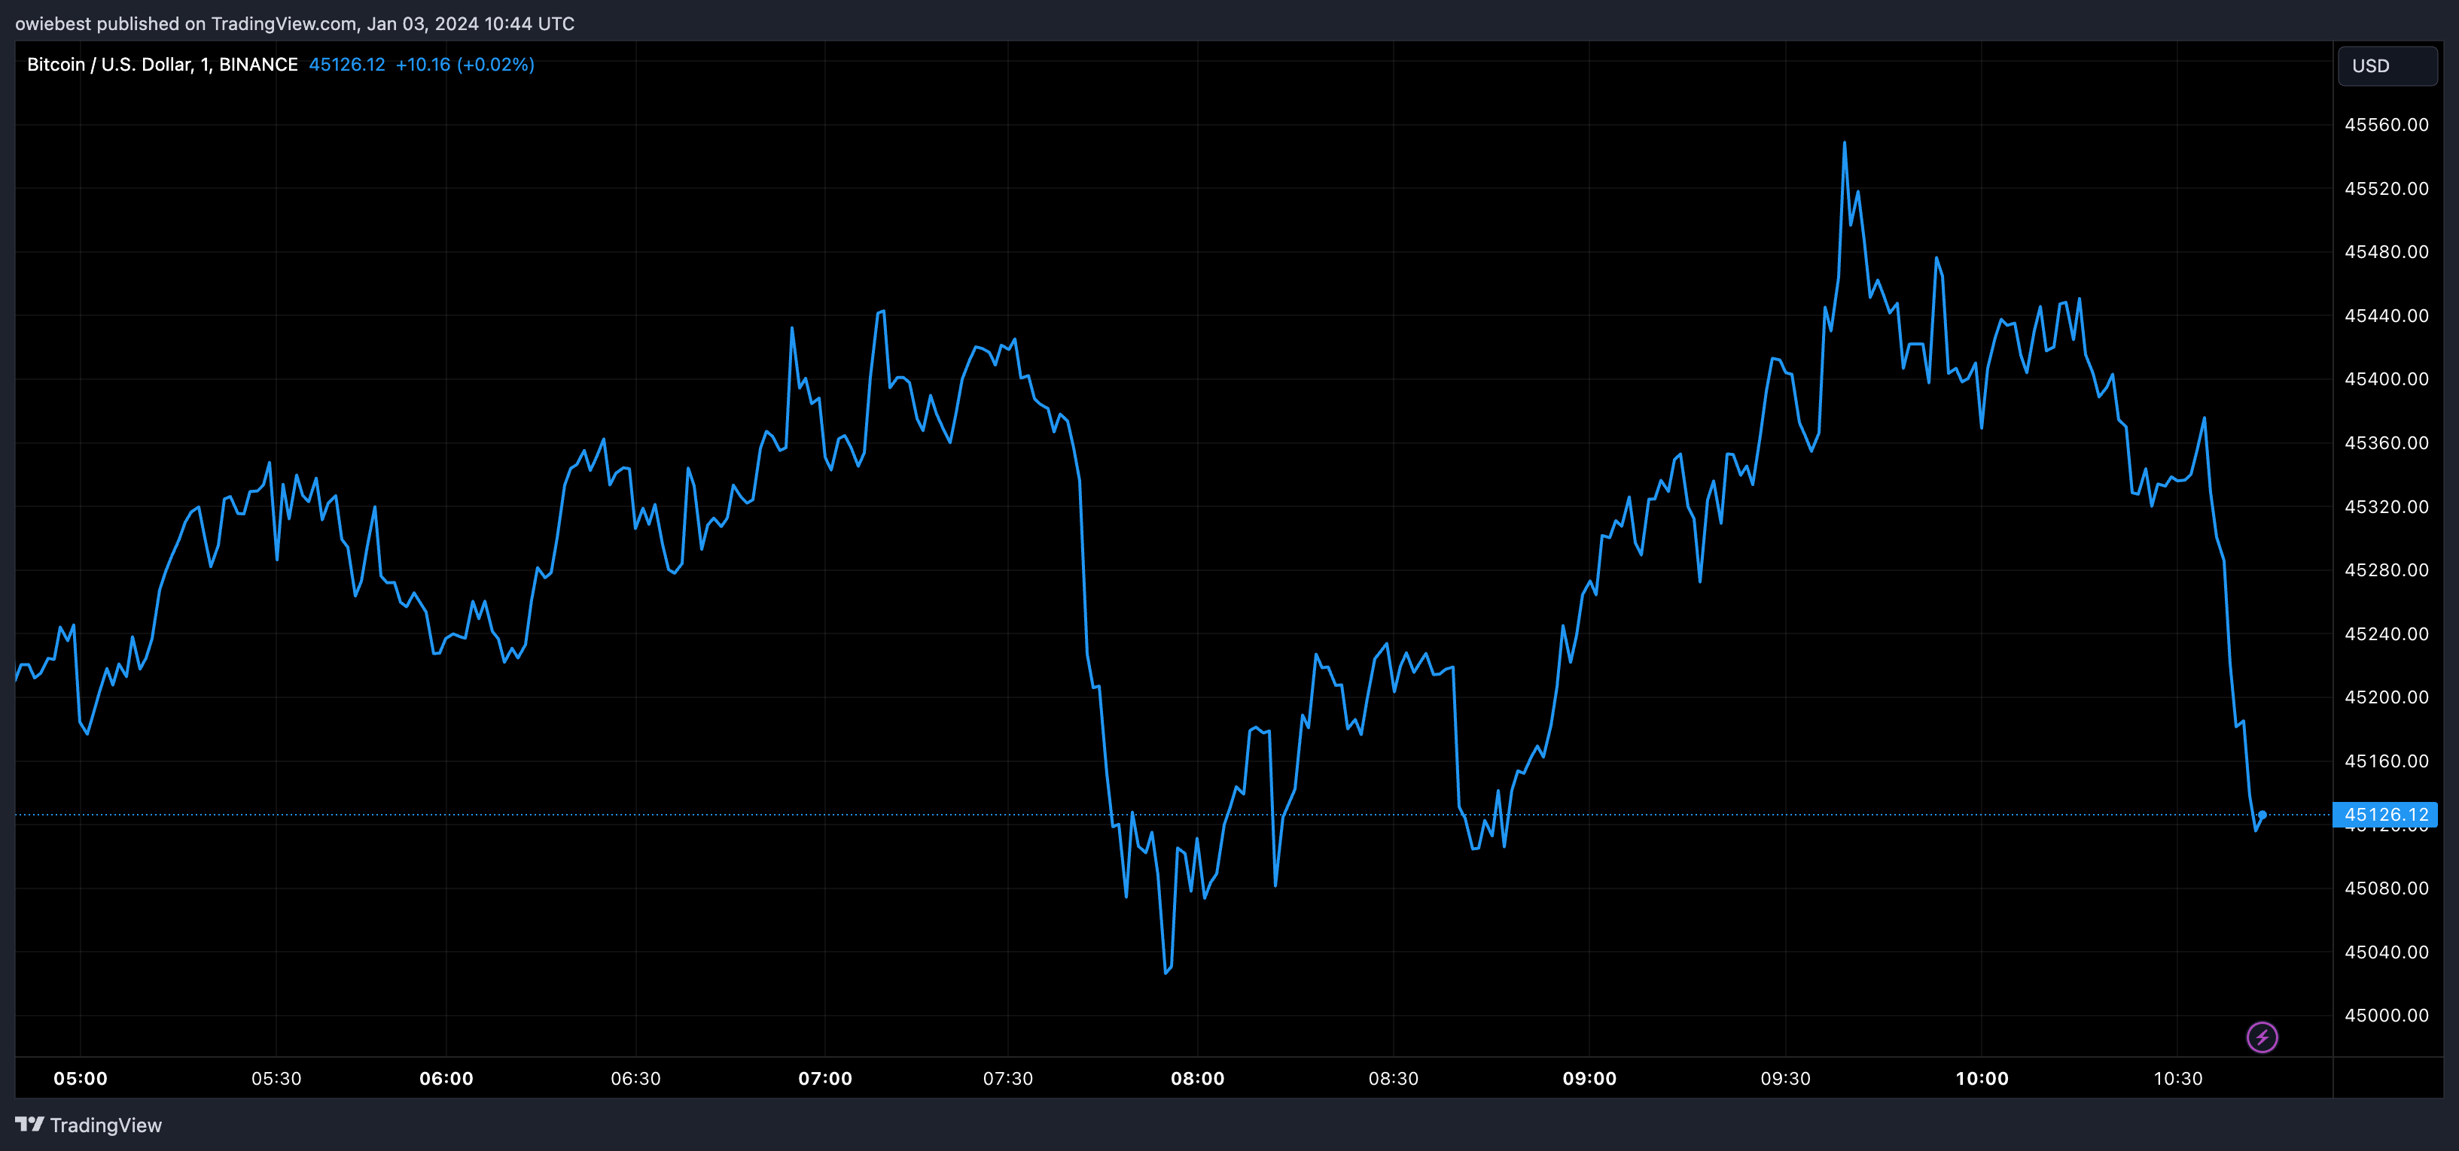Image resolution: width=2459 pixels, height=1151 pixels.
Task: Click the last price dot on line
Action: (2262, 815)
